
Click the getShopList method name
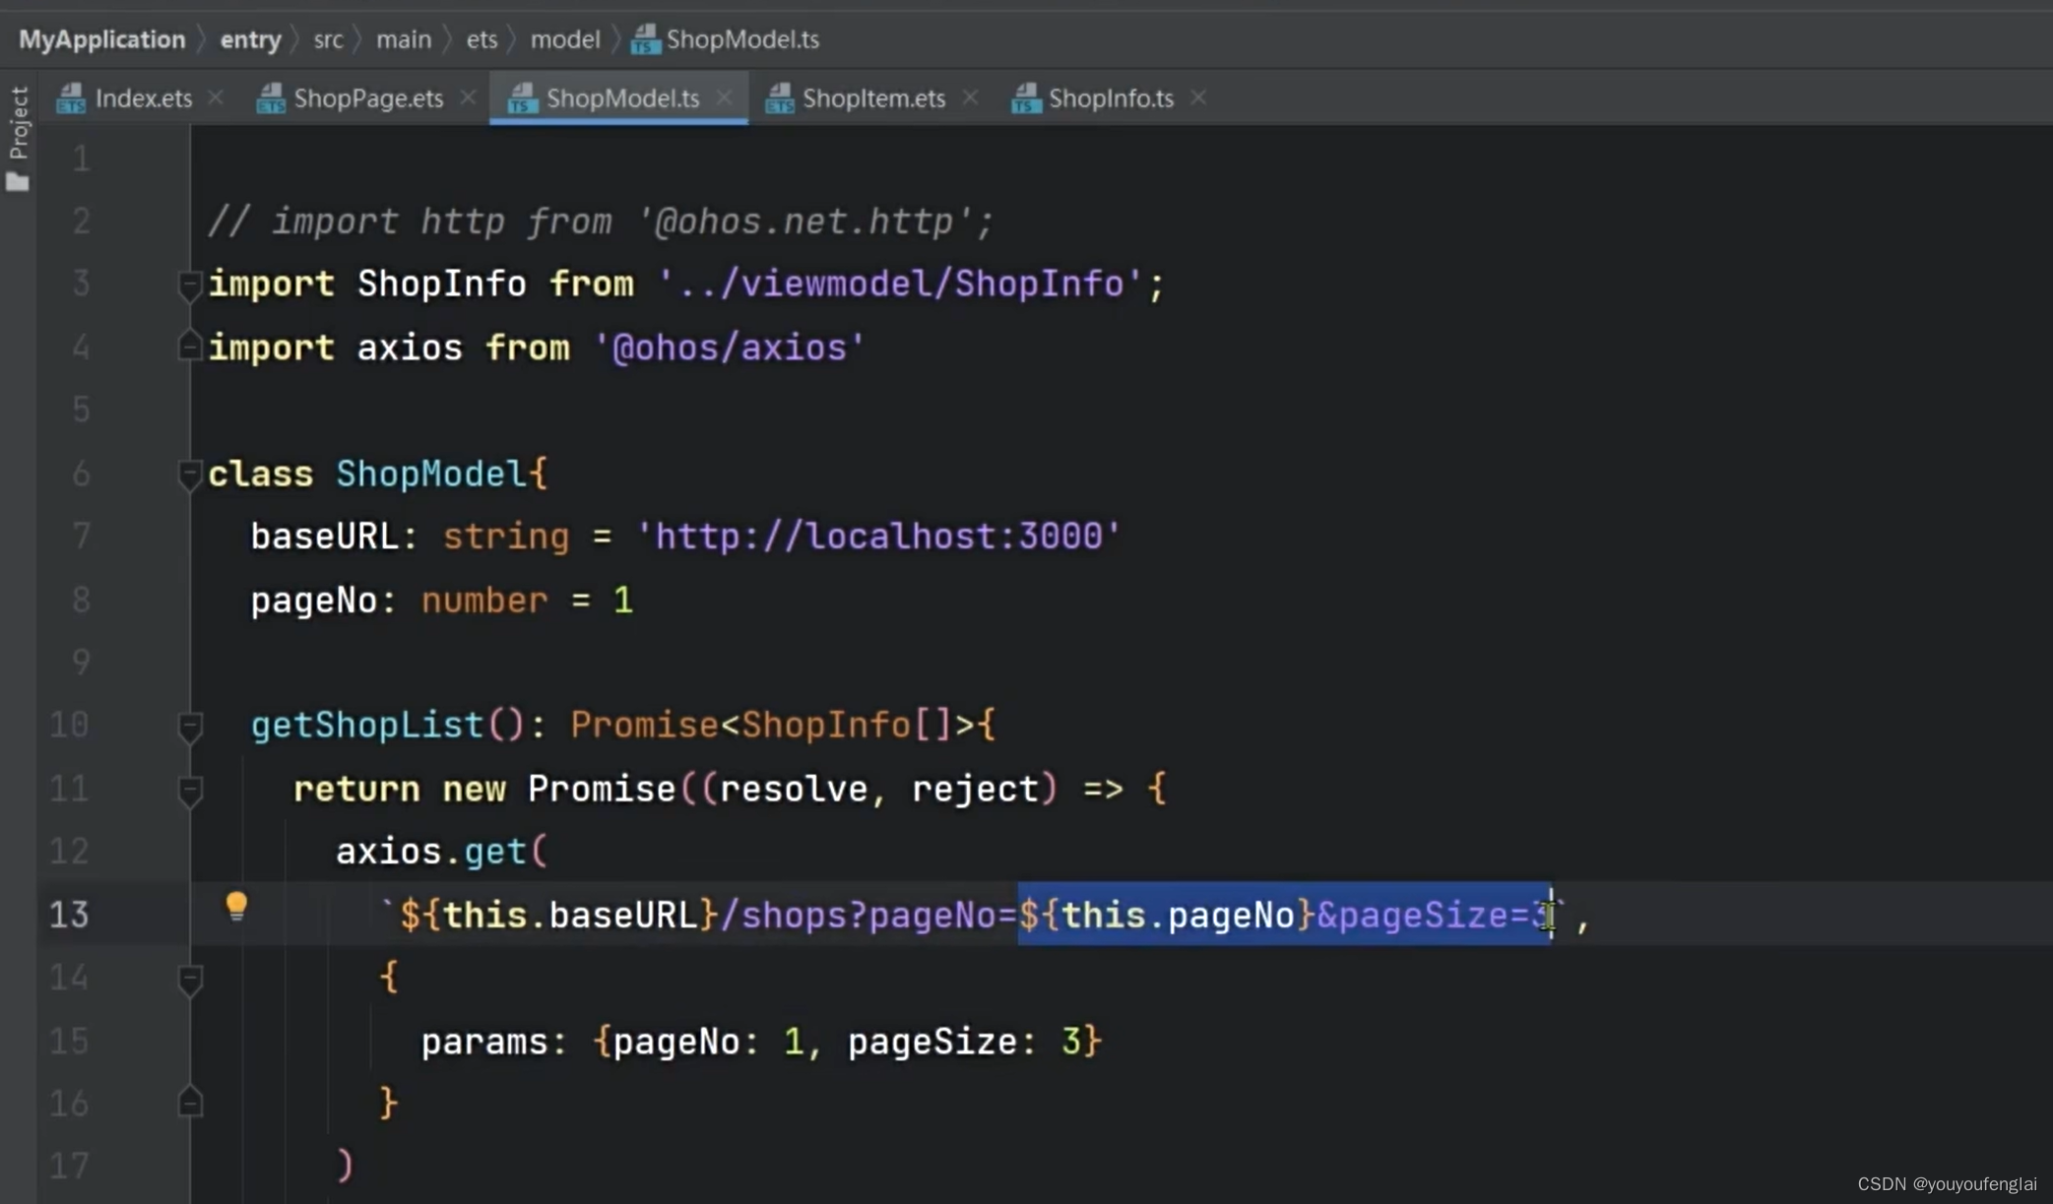[367, 726]
